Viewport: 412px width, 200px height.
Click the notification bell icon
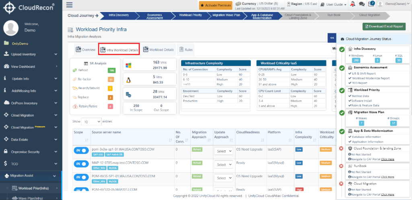point(352,4)
